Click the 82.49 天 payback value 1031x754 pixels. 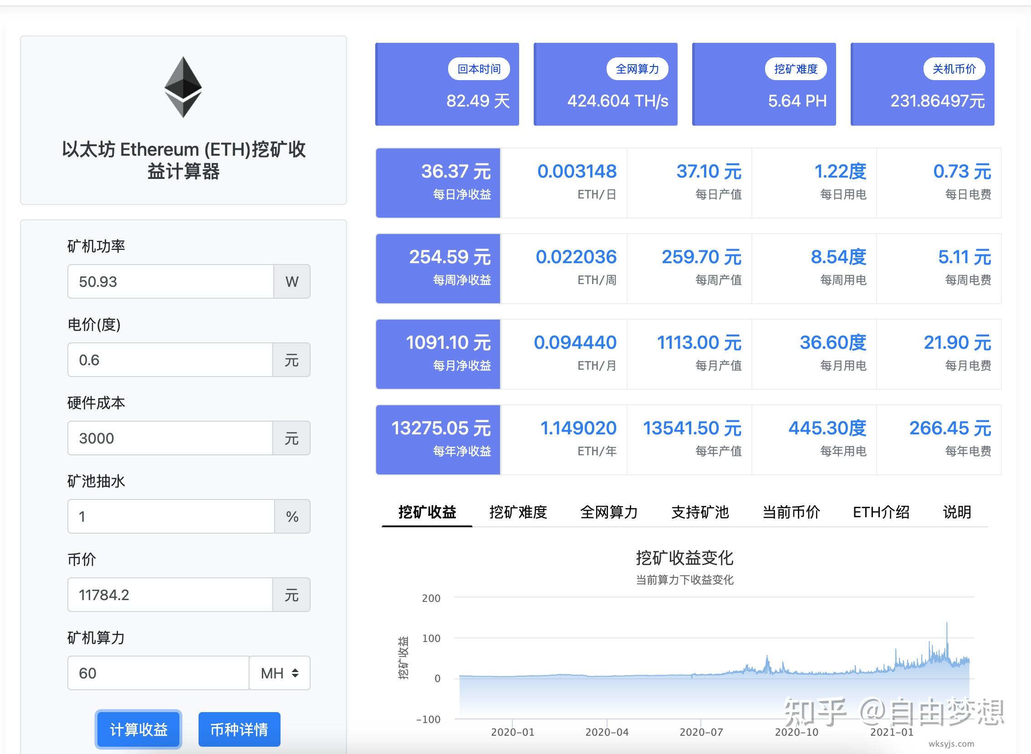(478, 101)
